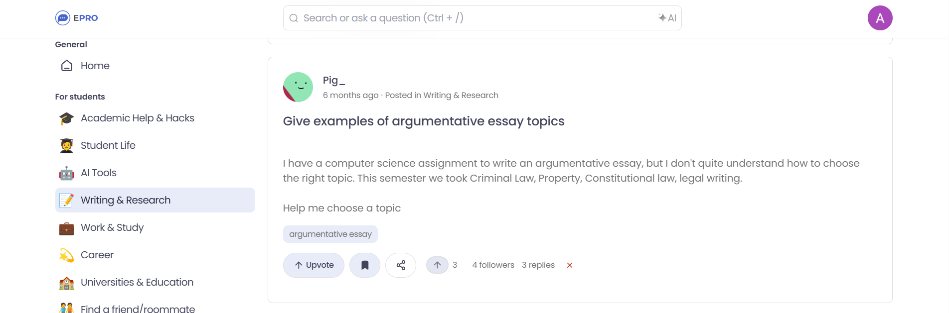Select Find a friend/roommate category
Screen dimensions: 949x313
tap(138, 308)
